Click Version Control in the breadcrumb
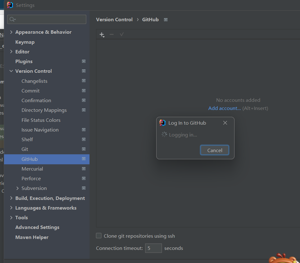300x263 pixels. [x=114, y=20]
